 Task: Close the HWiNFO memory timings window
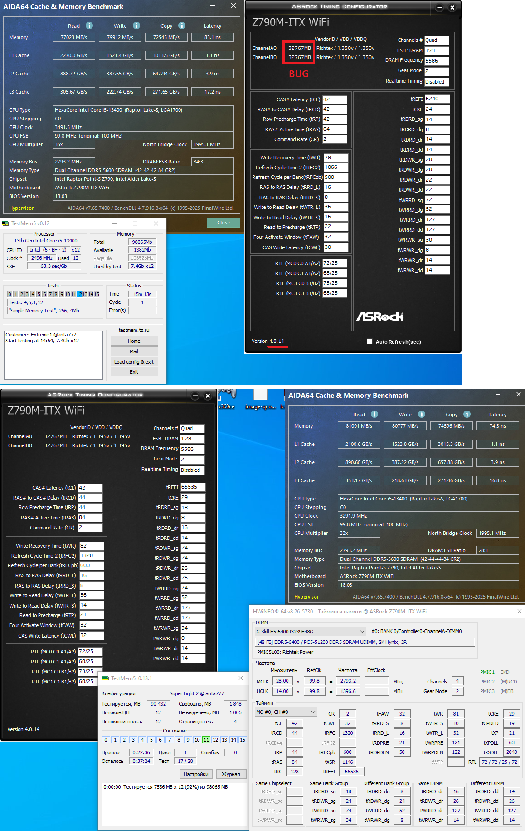click(x=520, y=611)
